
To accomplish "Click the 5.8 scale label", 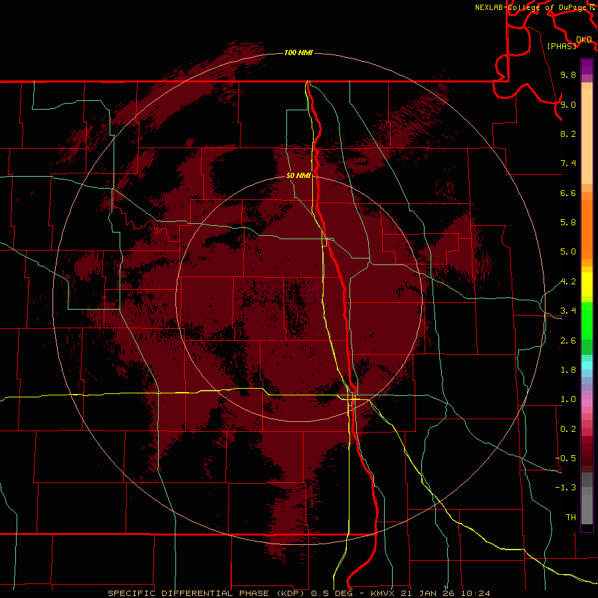I will (x=568, y=223).
